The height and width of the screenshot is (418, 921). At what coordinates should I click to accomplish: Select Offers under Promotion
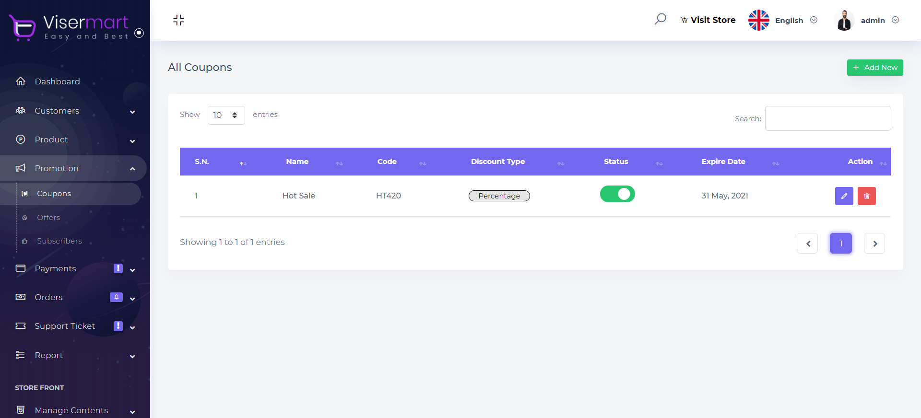pyautogui.click(x=48, y=218)
